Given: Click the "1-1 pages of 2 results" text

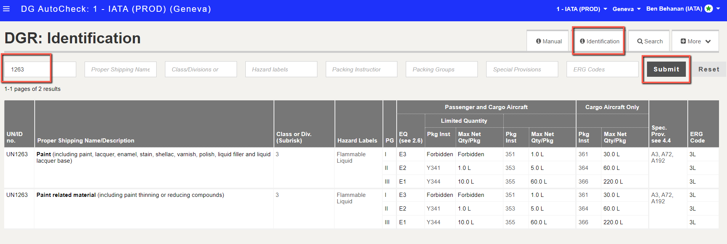Looking at the screenshot, I should click(x=32, y=89).
